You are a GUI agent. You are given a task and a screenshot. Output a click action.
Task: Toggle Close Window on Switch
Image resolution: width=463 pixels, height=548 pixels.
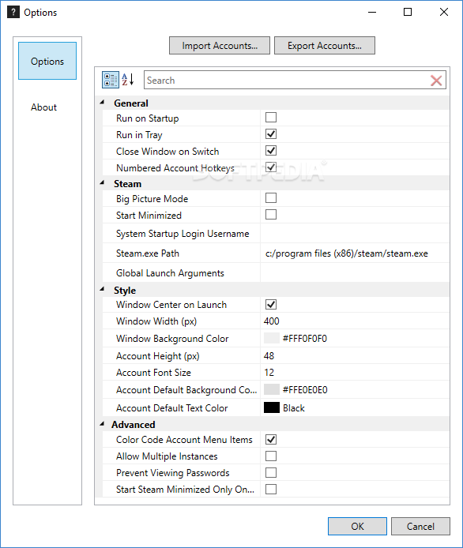coord(271,151)
